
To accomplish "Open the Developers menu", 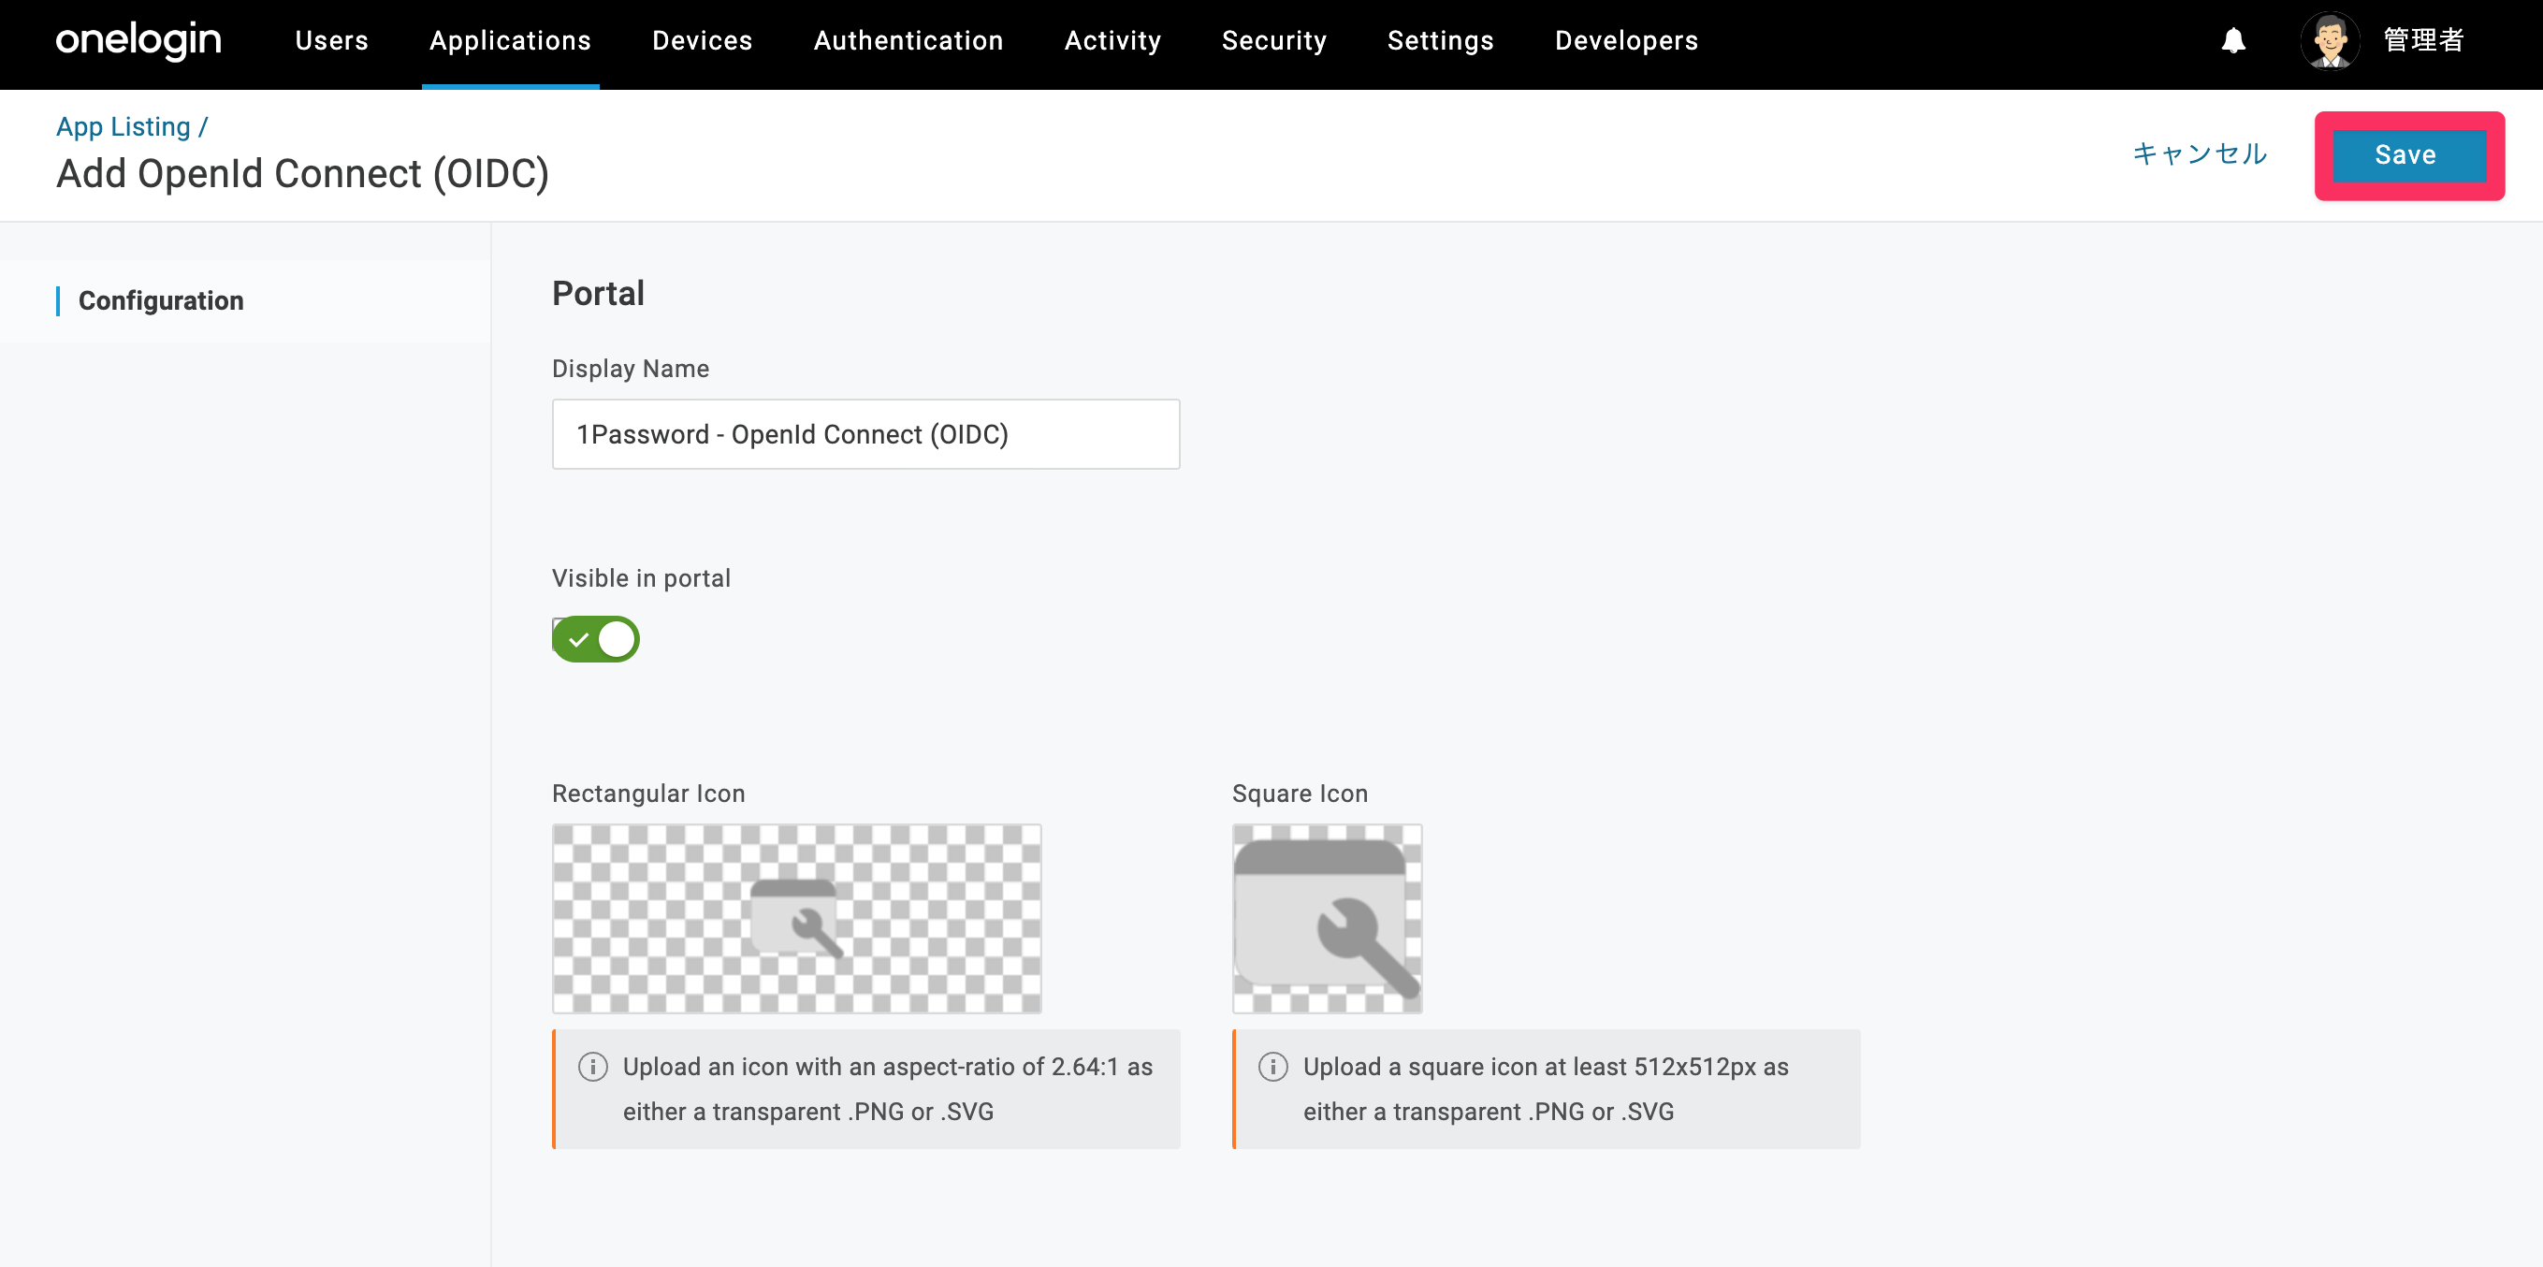I will 1626,40.
